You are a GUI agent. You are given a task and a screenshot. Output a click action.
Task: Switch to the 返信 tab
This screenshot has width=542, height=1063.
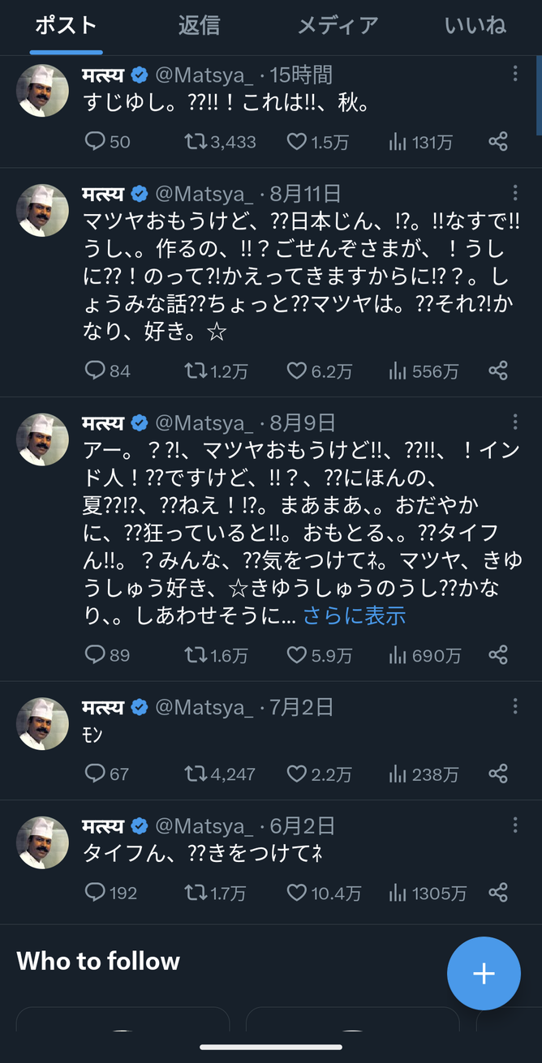pyautogui.click(x=199, y=25)
